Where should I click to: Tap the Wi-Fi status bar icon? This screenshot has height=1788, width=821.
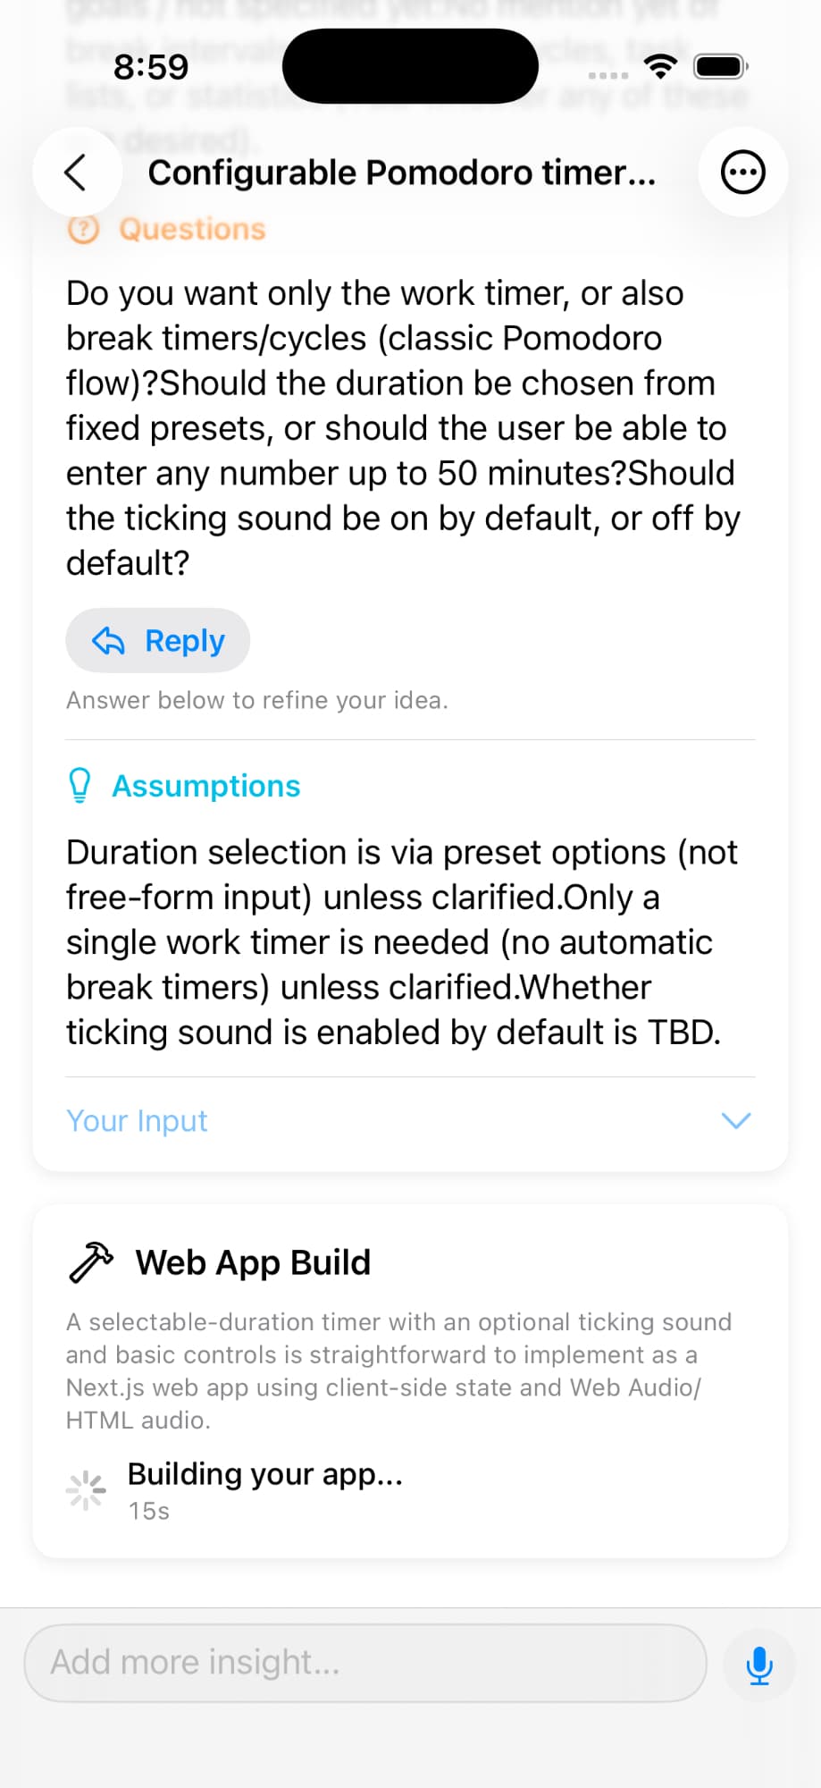(659, 67)
